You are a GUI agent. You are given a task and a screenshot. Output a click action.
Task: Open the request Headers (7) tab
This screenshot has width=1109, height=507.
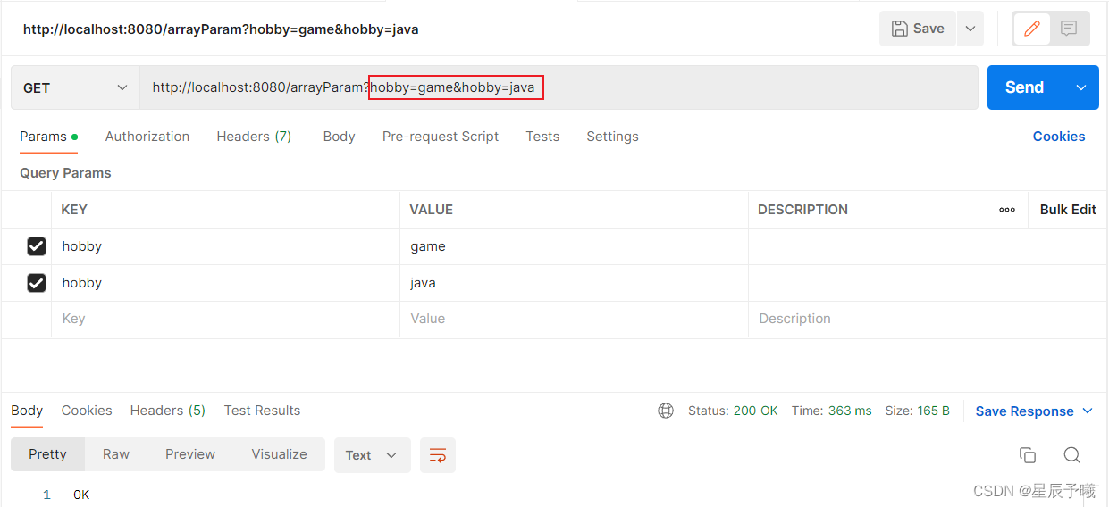[x=254, y=137]
